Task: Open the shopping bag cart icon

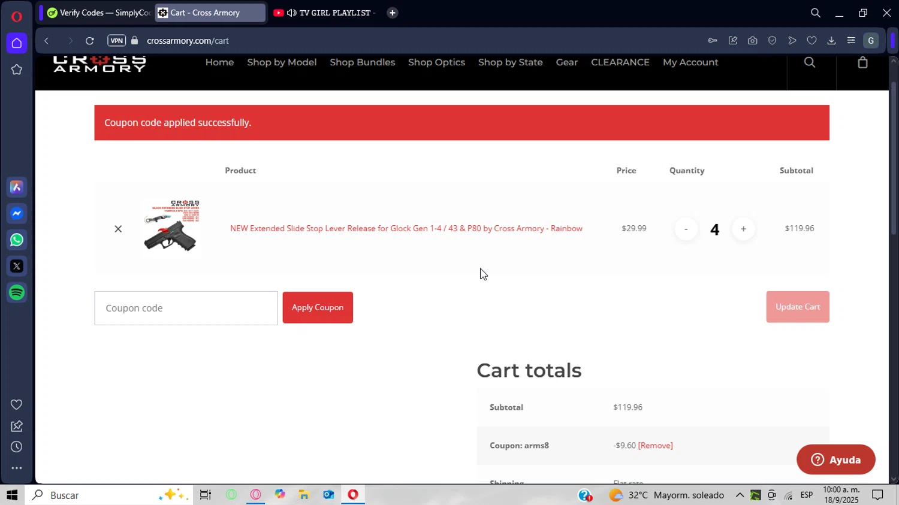Action: [862, 62]
